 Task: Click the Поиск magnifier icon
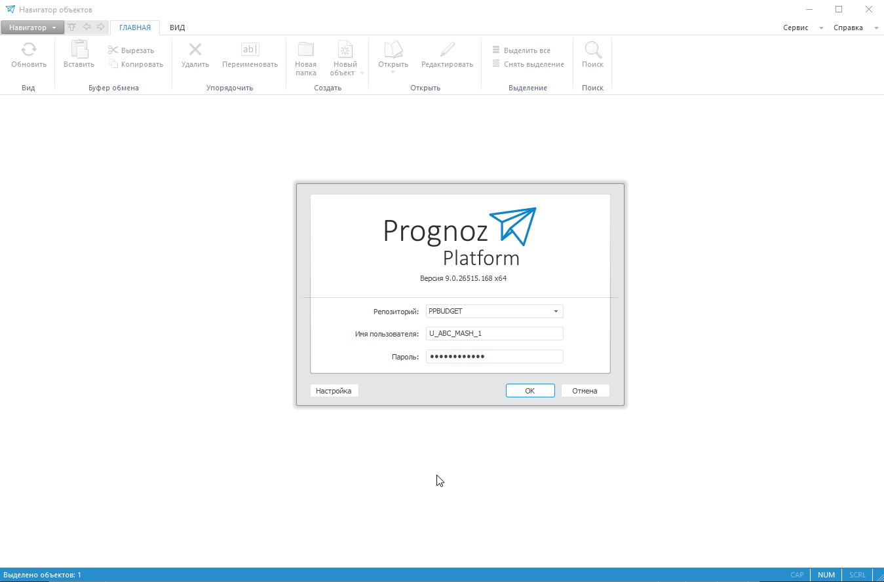[593, 50]
